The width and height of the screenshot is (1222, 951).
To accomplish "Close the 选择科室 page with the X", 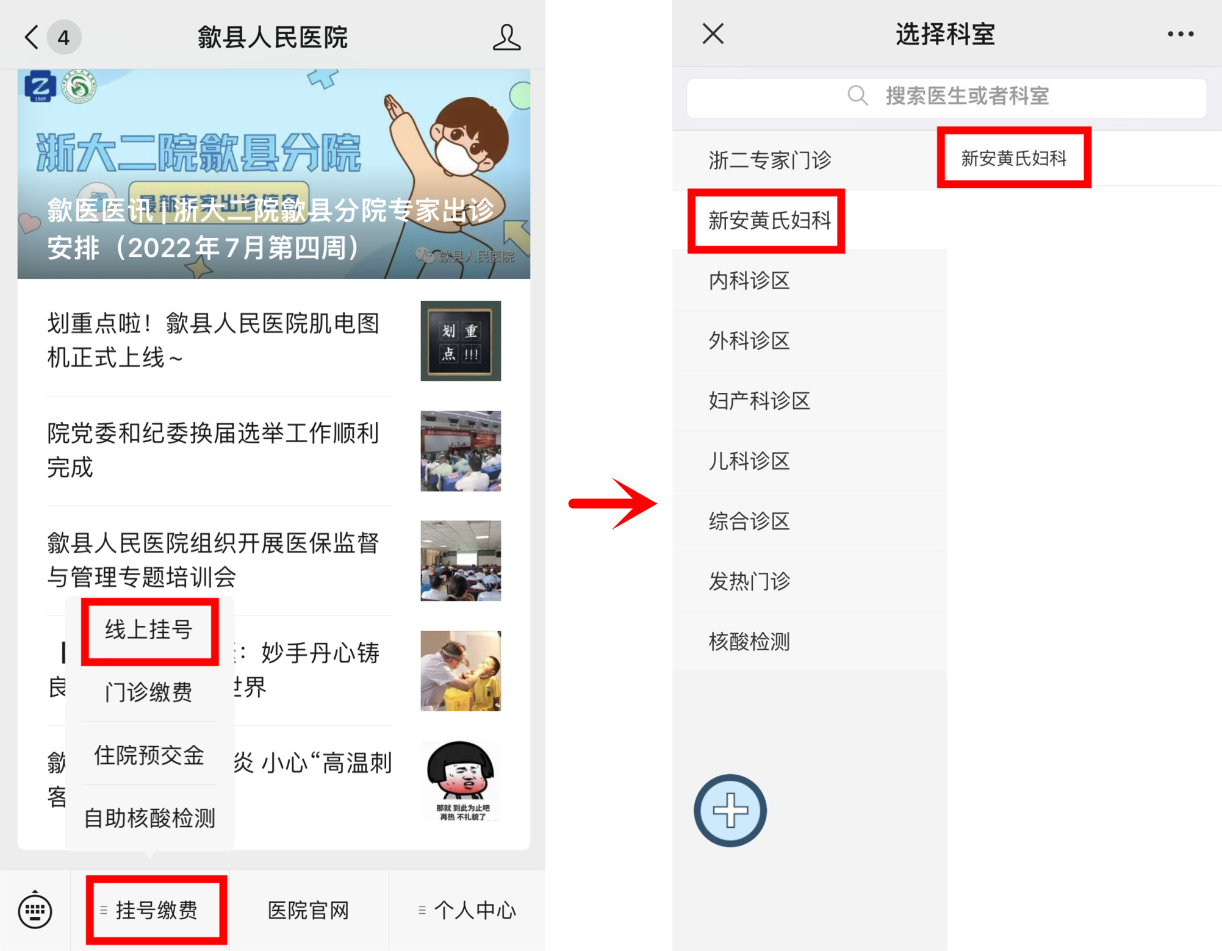I will coord(713,34).
